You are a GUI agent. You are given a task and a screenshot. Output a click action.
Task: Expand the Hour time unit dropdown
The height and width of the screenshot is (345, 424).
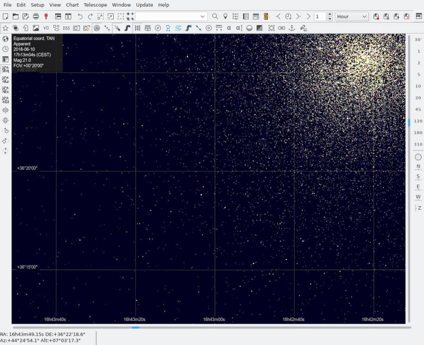(x=364, y=17)
